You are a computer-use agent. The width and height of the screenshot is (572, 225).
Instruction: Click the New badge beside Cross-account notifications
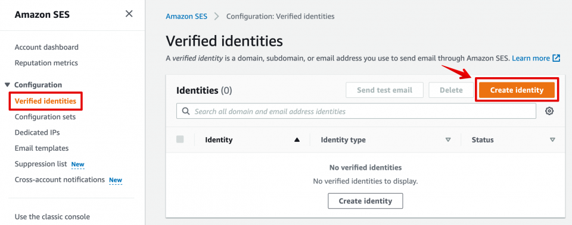116,180
